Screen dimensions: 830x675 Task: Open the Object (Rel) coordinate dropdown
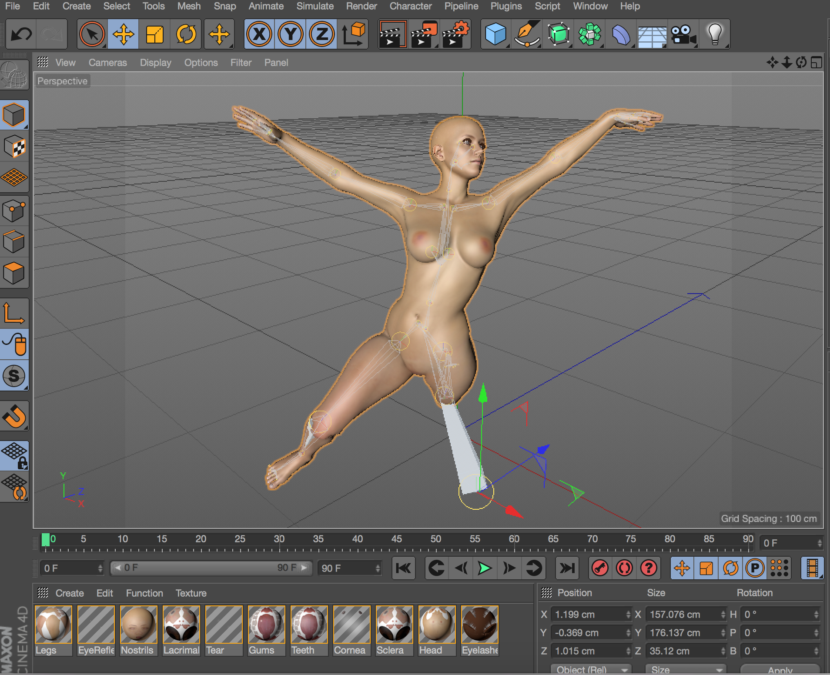[x=590, y=669]
